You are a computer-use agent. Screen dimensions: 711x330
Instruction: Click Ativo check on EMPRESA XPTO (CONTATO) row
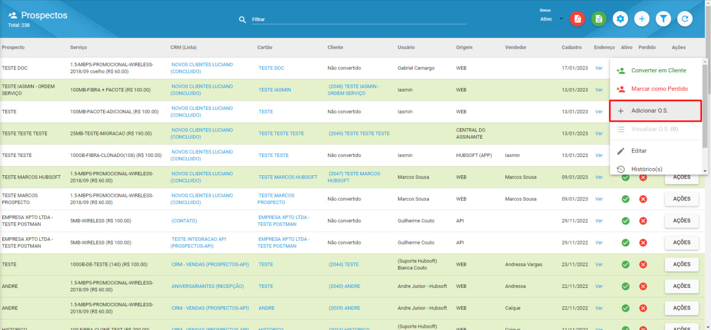click(625, 221)
